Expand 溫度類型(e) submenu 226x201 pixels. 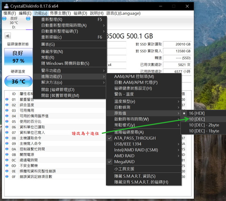pos(144,102)
